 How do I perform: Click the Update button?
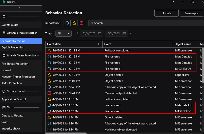[166, 13]
